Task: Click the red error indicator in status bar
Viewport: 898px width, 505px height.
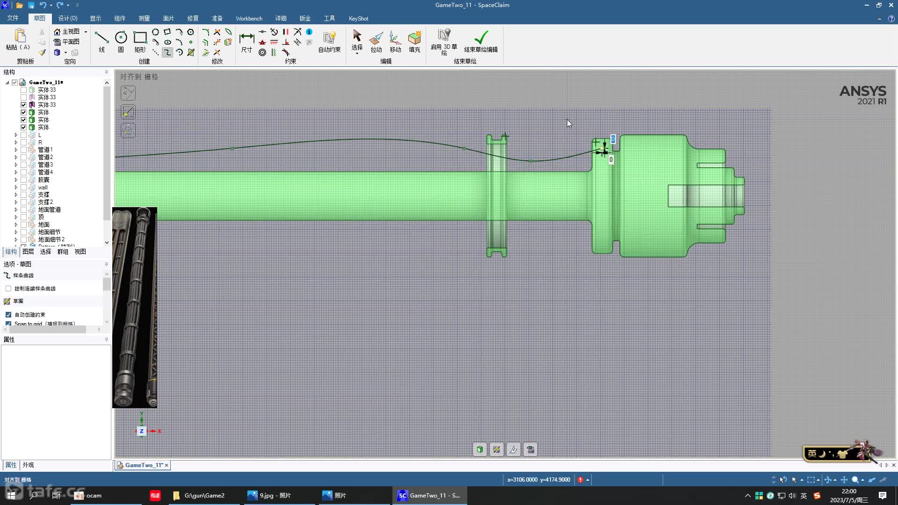Action: tap(580, 480)
